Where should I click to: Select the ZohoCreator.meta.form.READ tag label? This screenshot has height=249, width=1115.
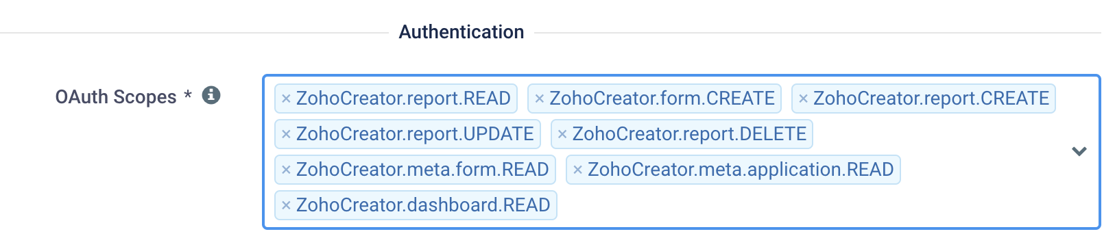tap(422, 170)
